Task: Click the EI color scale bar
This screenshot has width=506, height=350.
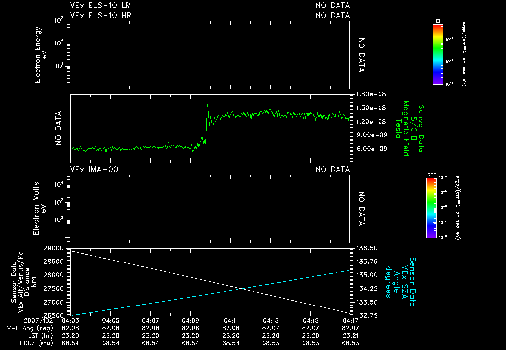Action: point(438,54)
